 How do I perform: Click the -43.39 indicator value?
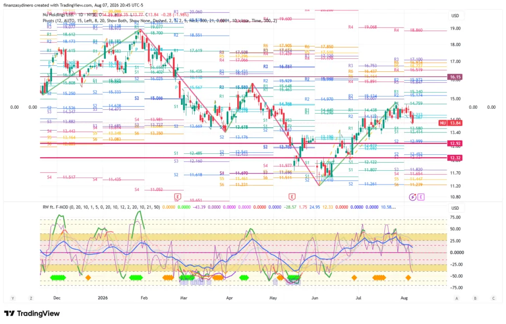point(199,207)
